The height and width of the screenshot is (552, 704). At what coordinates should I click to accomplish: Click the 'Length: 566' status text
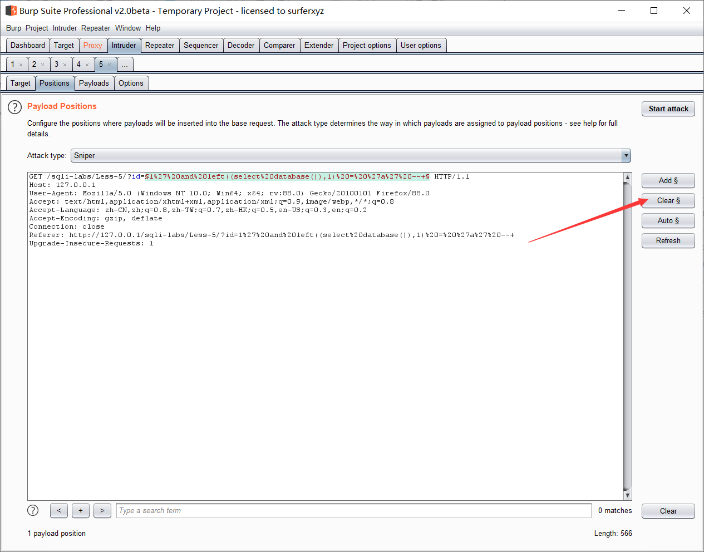pos(613,533)
